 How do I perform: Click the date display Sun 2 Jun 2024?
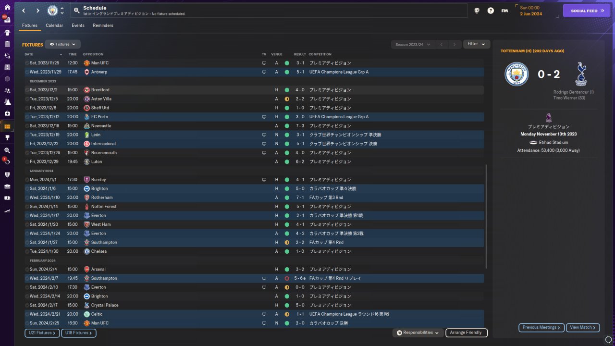click(531, 11)
